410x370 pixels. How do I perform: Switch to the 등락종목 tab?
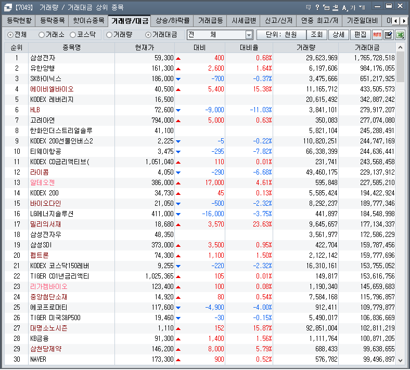pyautogui.click(x=53, y=21)
